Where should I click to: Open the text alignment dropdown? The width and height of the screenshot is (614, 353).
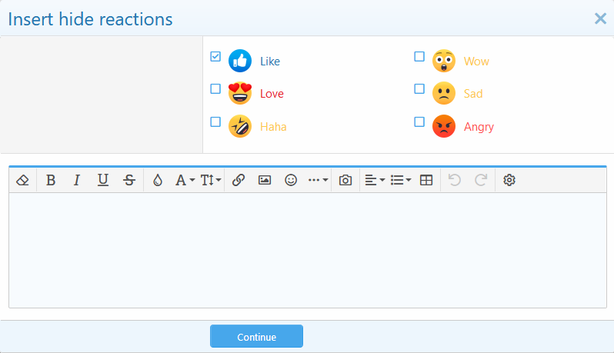pyautogui.click(x=375, y=180)
